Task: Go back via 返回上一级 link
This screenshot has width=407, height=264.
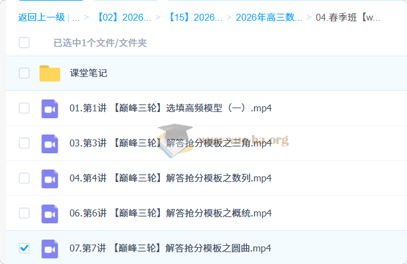Action: (x=41, y=17)
